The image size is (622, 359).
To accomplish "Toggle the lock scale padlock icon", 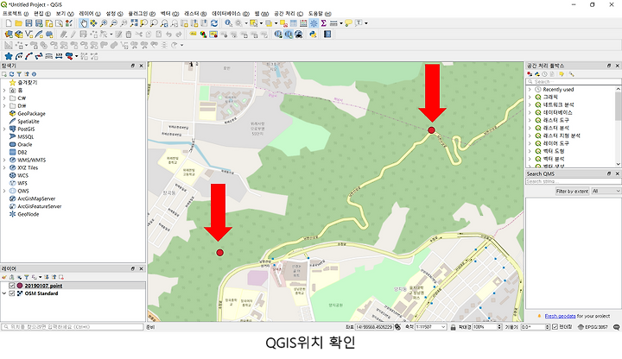I will click(453, 327).
